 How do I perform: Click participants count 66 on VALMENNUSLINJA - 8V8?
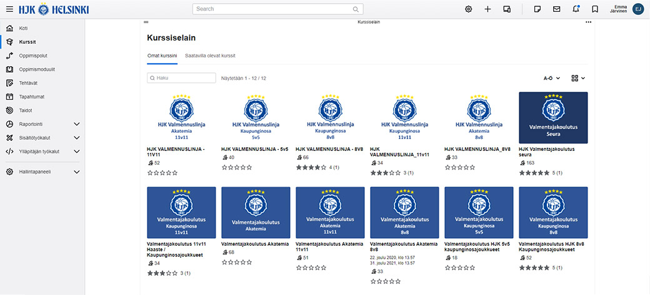[302, 157]
